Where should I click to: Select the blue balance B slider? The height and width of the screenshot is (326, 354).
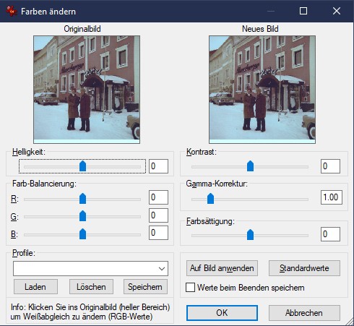tap(82, 234)
